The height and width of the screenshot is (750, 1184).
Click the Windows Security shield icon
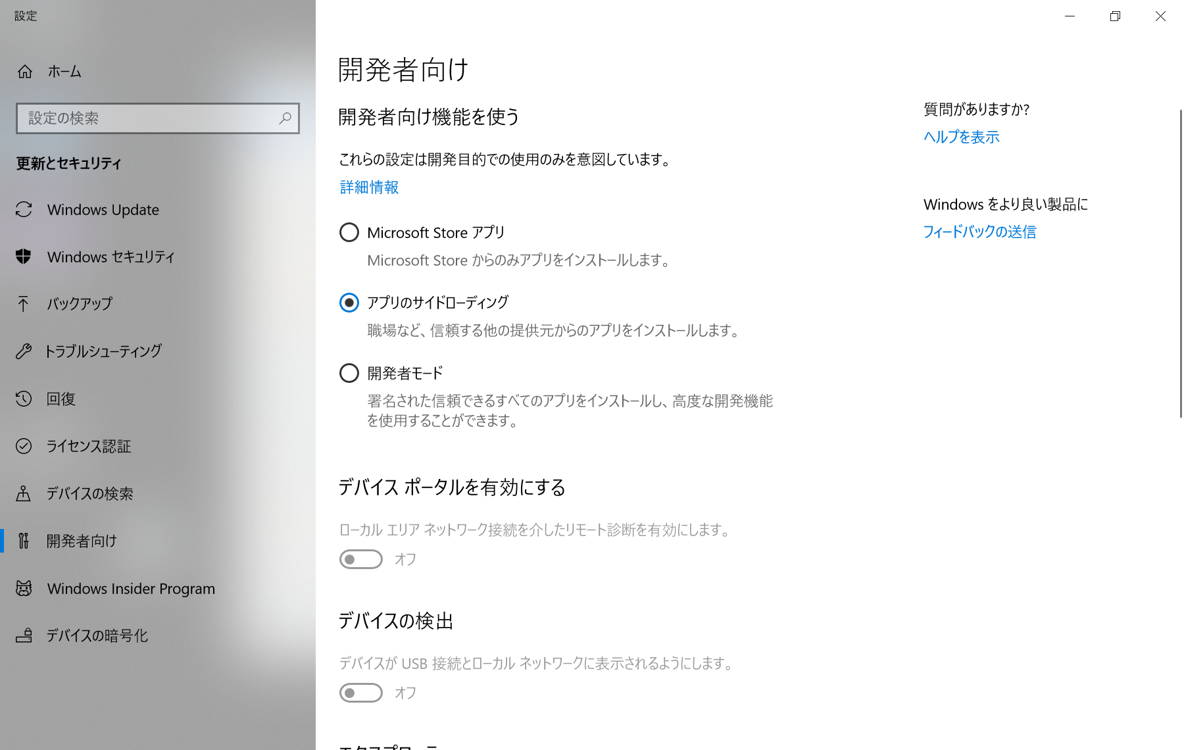pos(24,257)
